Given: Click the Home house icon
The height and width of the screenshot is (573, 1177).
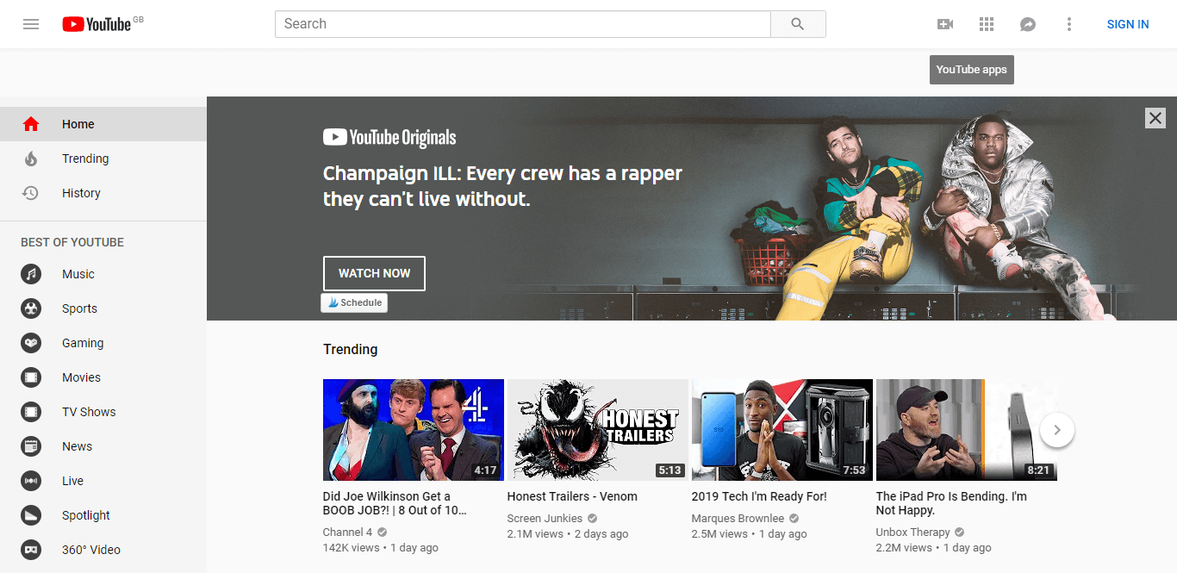Looking at the screenshot, I should [x=31, y=124].
